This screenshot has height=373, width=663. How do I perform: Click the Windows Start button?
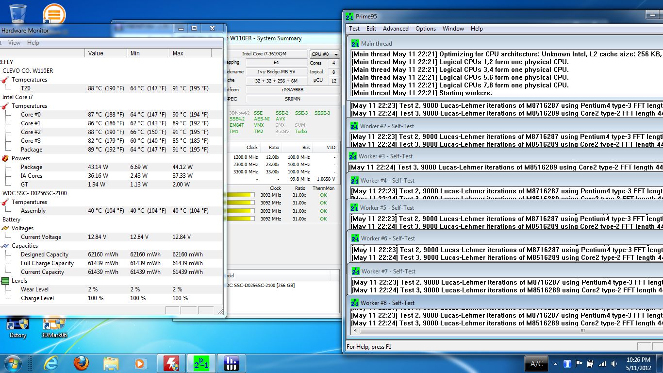[13, 363]
